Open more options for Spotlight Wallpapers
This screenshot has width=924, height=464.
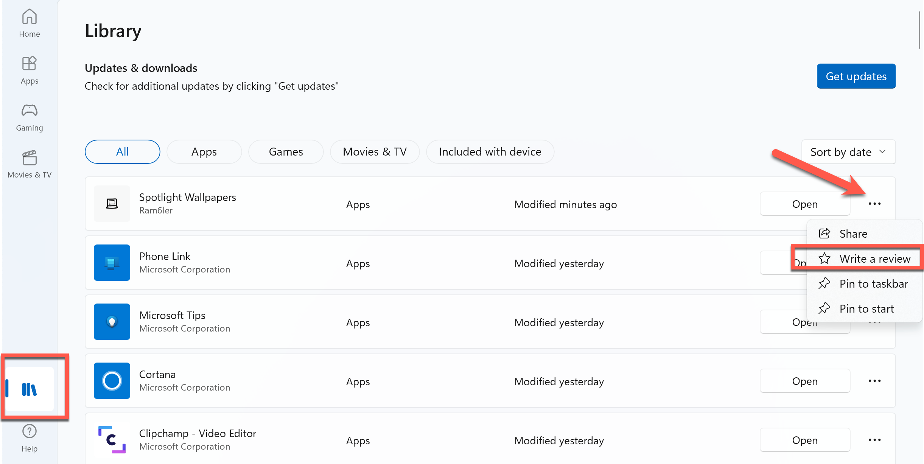click(874, 204)
